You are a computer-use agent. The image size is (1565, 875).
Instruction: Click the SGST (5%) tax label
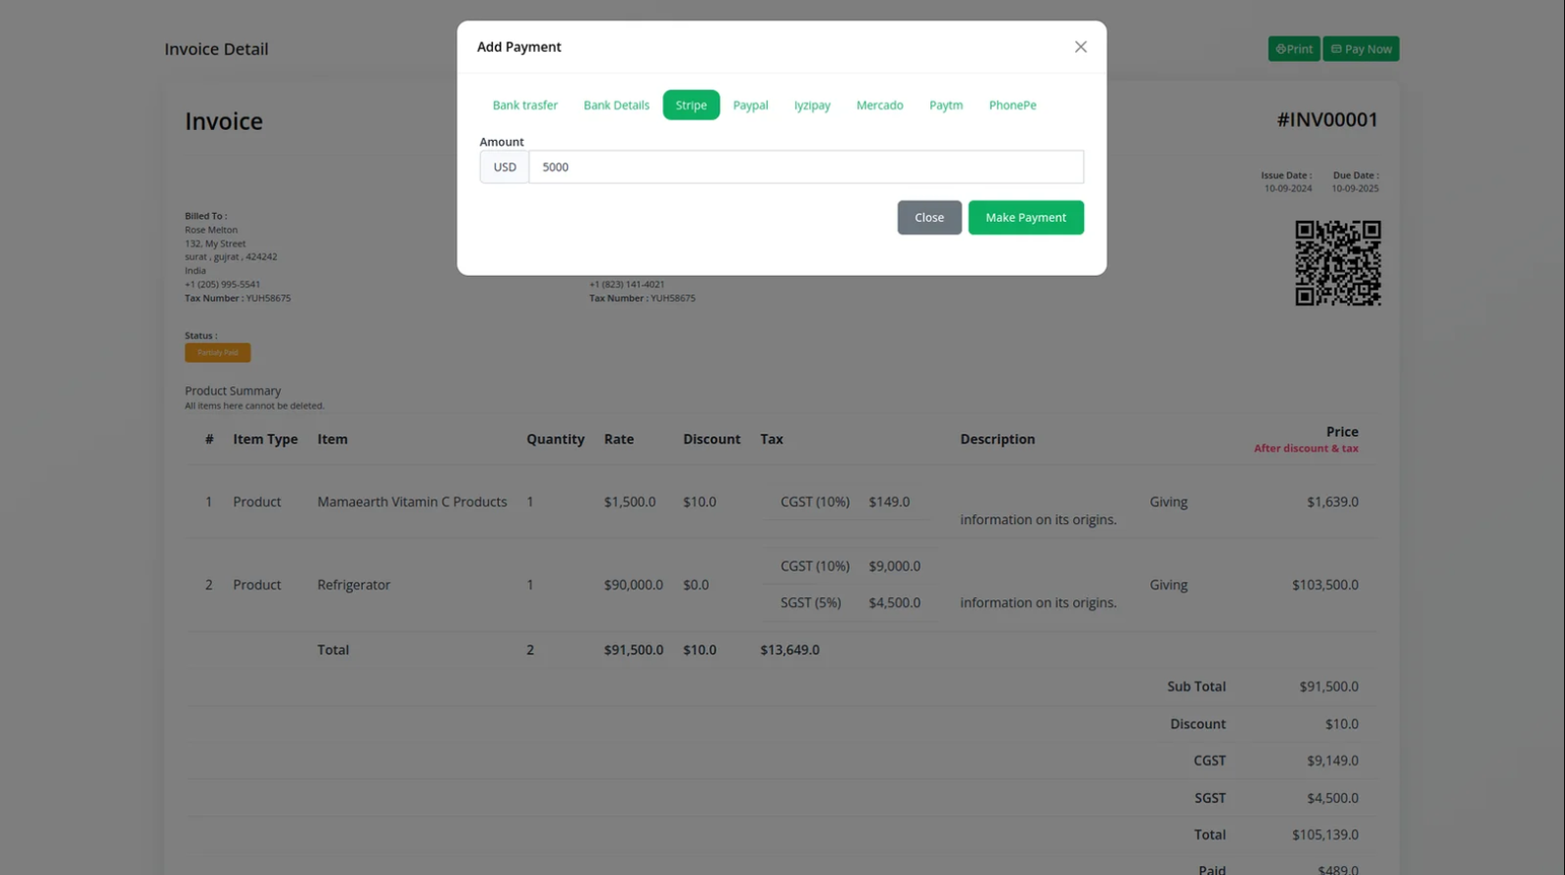tap(811, 602)
